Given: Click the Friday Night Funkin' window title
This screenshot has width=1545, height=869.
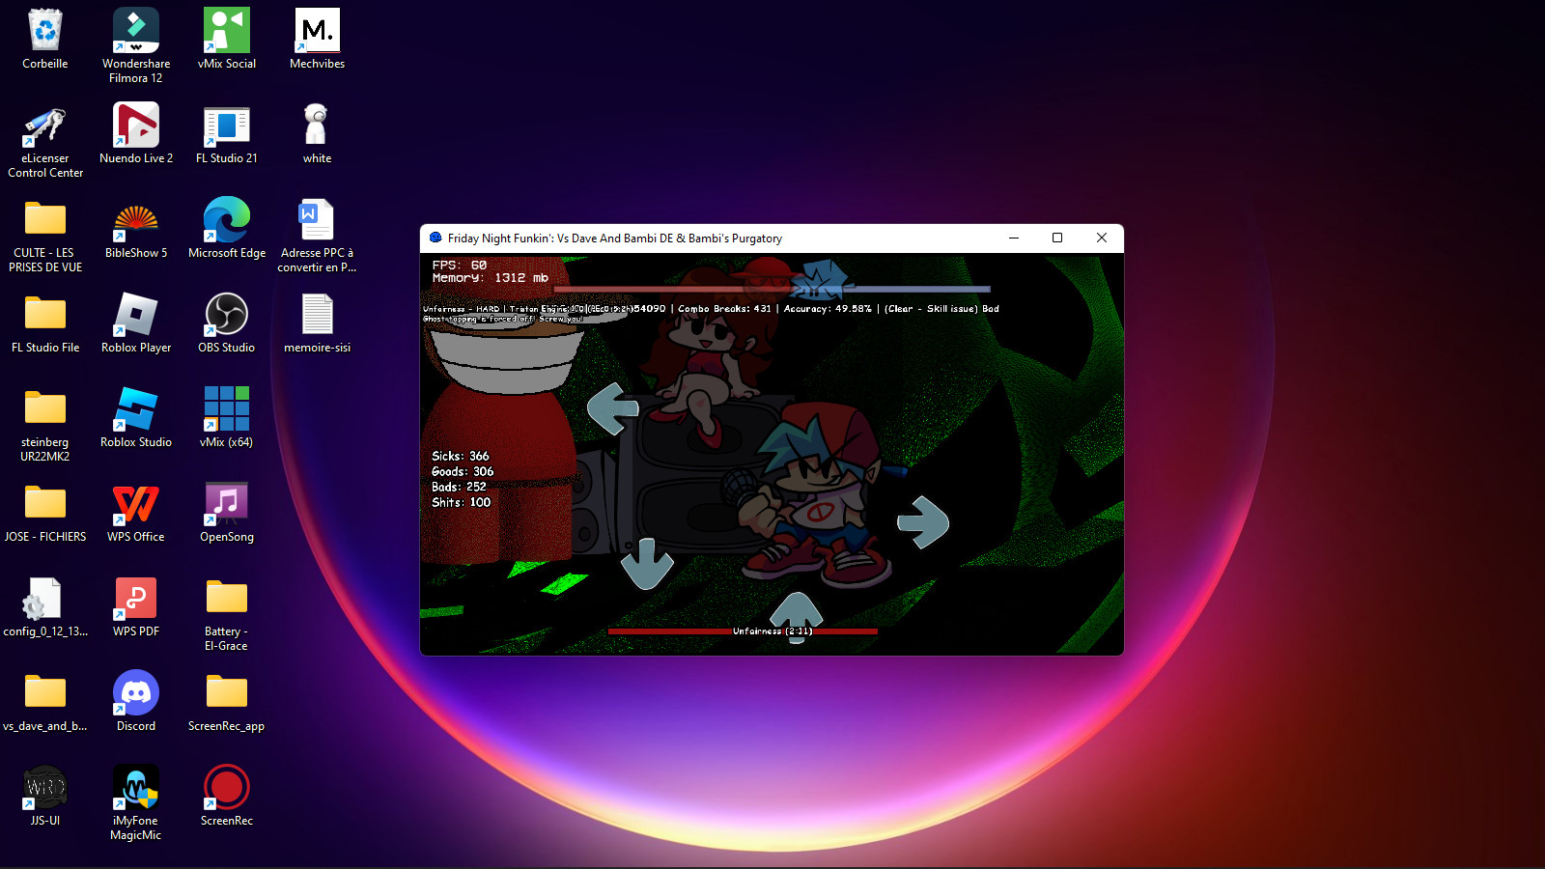Looking at the screenshot, I should tap(615, 238).
